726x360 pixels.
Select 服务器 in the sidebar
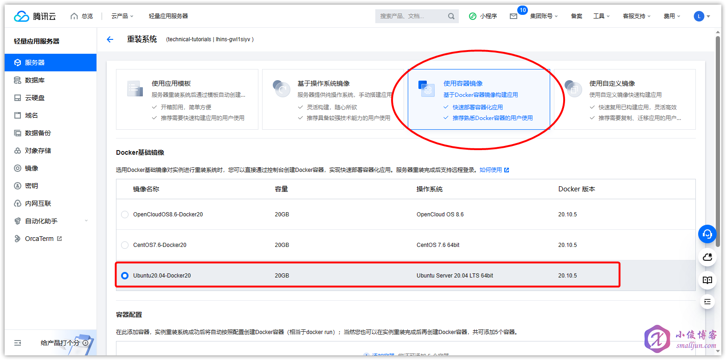pos(51,63)
